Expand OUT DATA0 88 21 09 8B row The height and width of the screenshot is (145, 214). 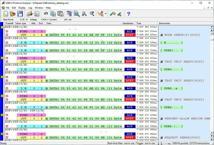coord(47,119)
